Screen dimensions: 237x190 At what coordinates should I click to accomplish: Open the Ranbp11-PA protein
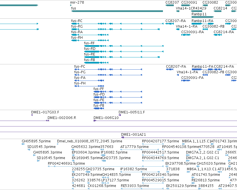(x=203, y=69)
